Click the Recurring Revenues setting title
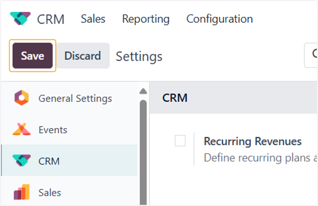The height and width of the screenshot is (206, 318). pyautogui.click(x=253, y=141)
